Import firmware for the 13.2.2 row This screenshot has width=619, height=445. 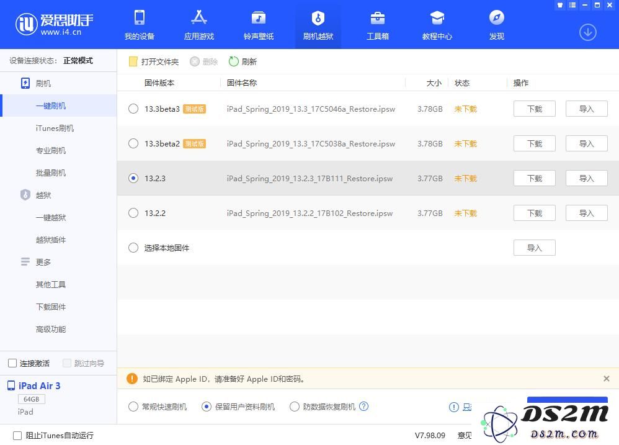point(587,213)
